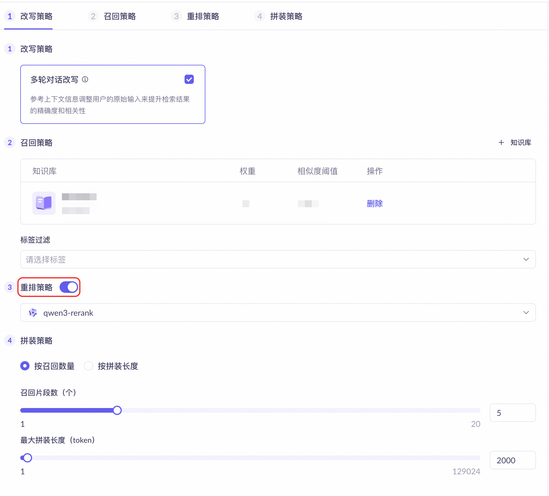Viewport: 549px width, 496px height.
Task: Click the 召回片段数（个） label
Action: (48, 392)
